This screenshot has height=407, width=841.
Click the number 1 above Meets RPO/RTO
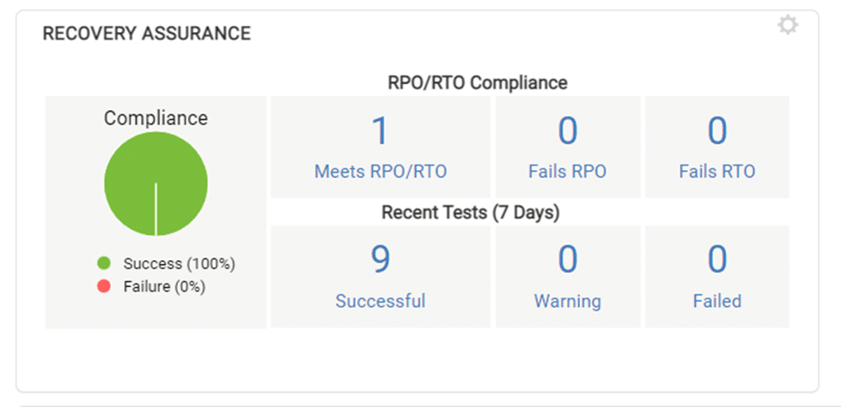click(380, 131)
